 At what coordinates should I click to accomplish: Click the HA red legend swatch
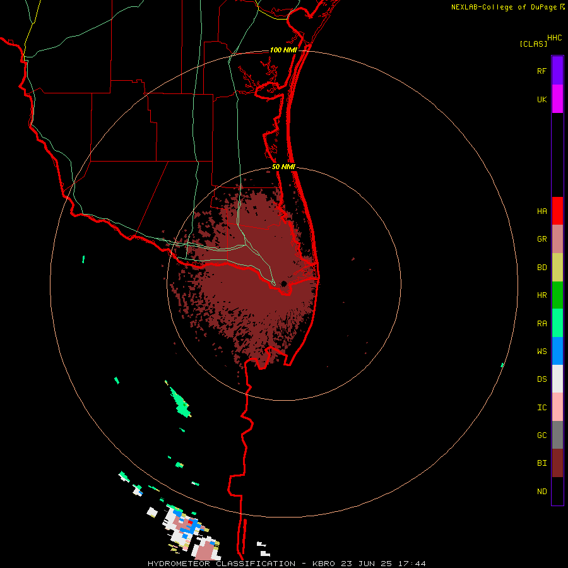click(x=557, y=211)
